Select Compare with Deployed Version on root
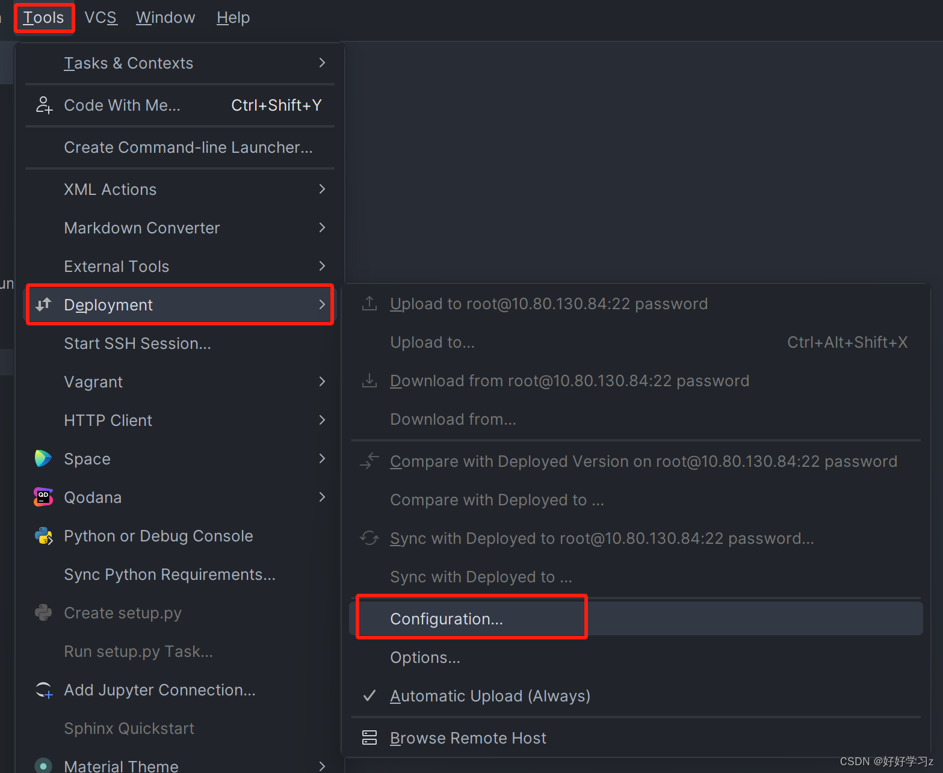Viewport: 943px width, 773px height. [x=636, y=461]
